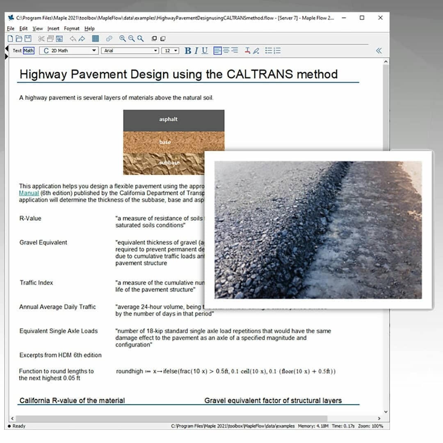The image size is (443, 443).
Task: Apply underline formatting
Action: click(x=205, y=50)
